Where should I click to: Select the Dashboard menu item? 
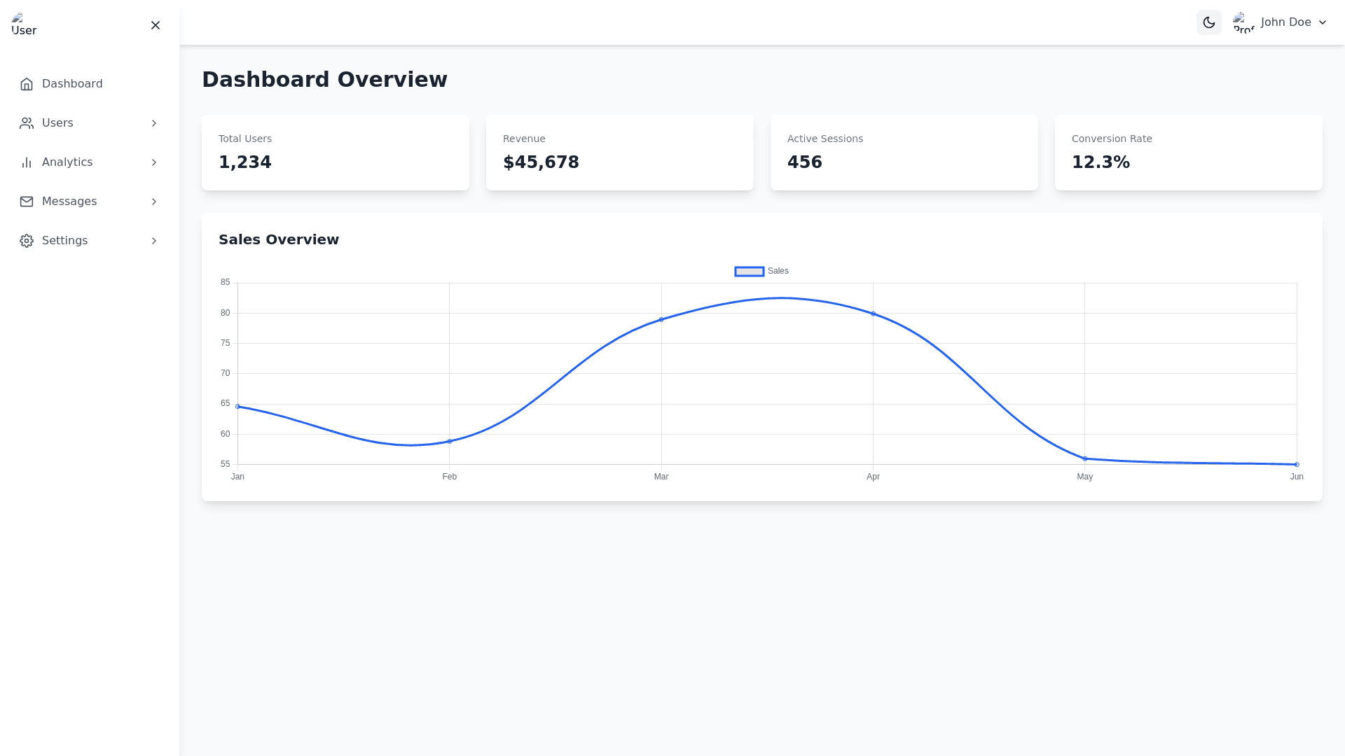click(72, 84)
